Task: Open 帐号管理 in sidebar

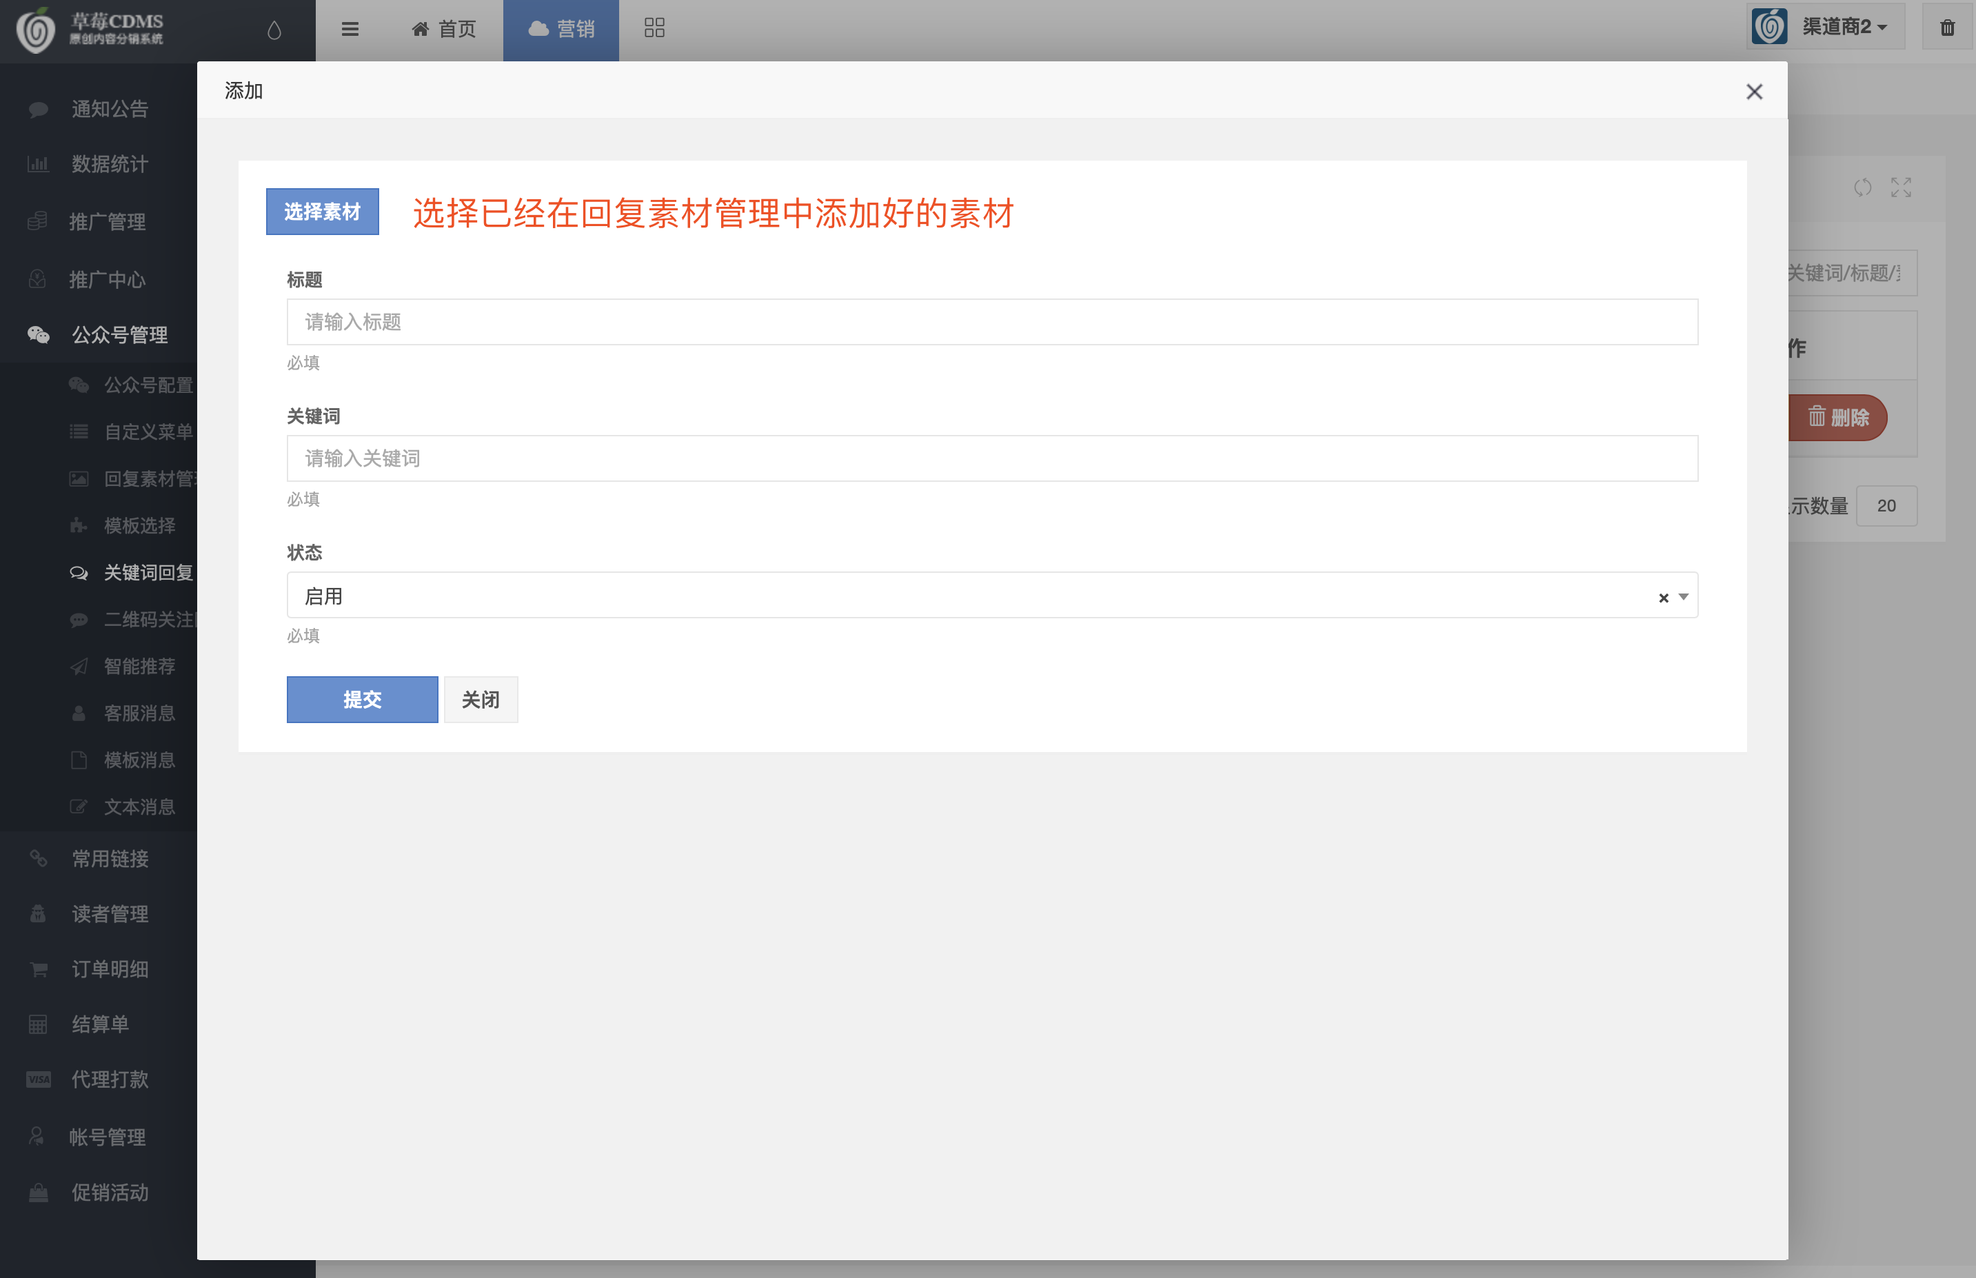Action: 99,1137
